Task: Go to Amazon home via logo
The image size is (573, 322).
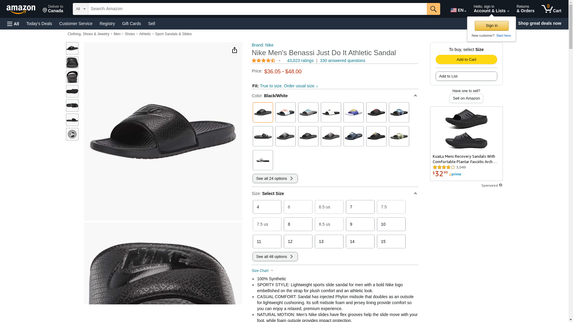Action: (x=21, y=9)
